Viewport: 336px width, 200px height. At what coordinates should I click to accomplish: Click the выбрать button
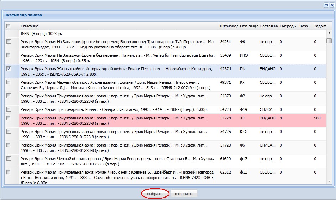pyautogui.click(x=155, y=194)
